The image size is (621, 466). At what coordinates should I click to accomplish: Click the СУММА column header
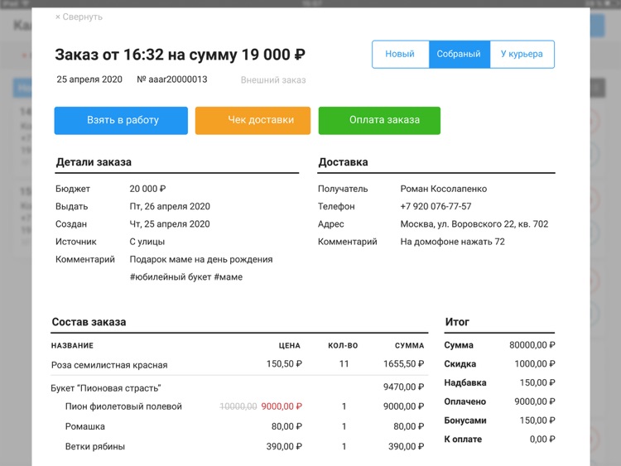point(410,346)
